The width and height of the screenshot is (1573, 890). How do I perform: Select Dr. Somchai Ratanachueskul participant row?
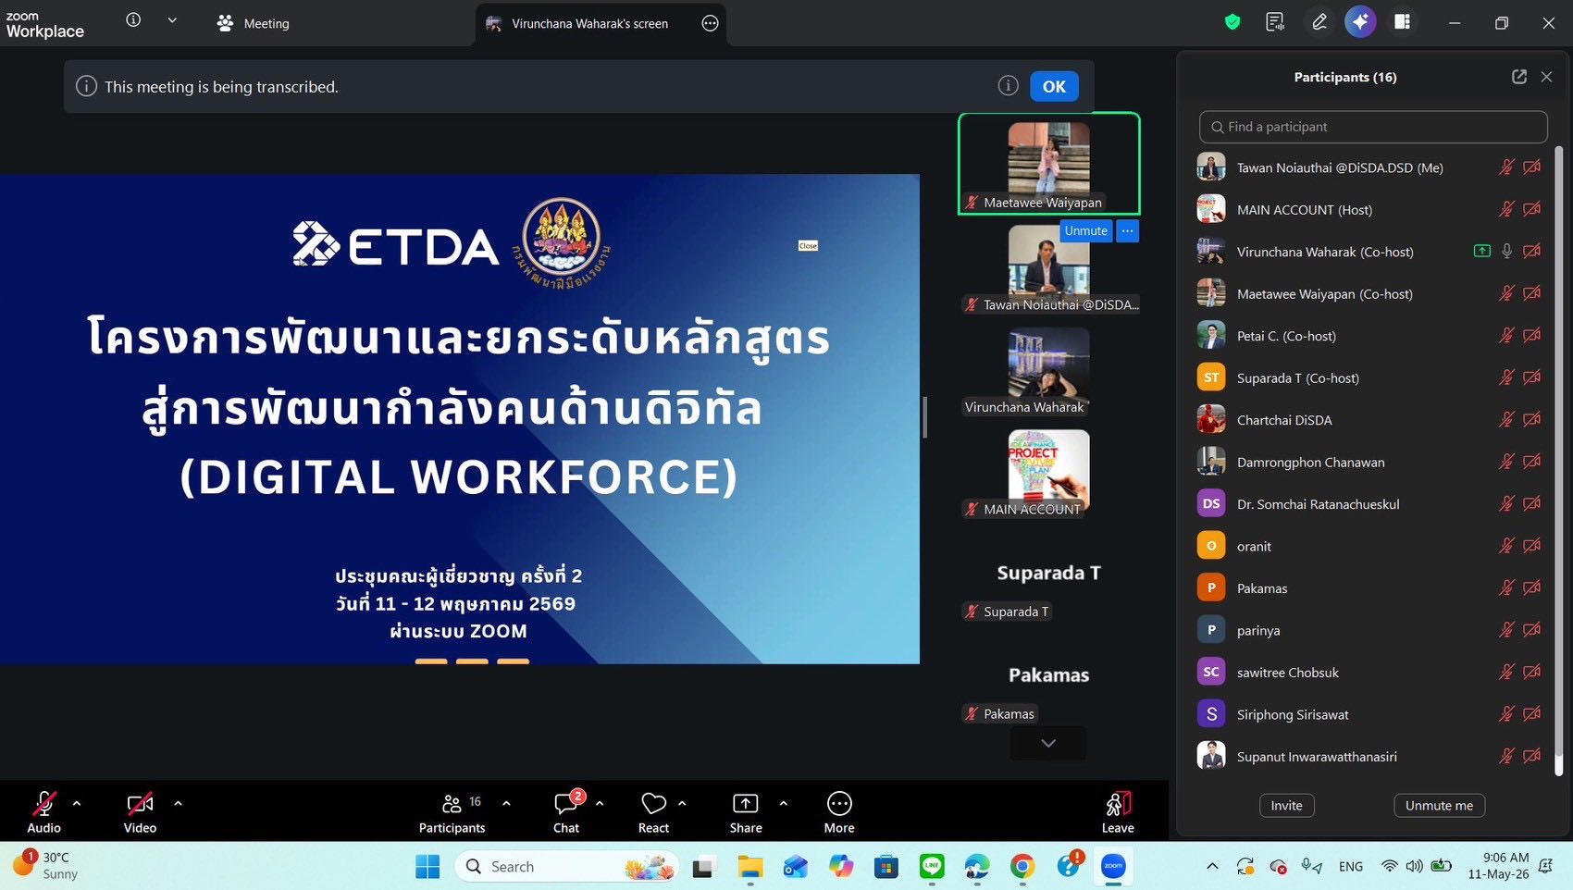pos(1371,504)
